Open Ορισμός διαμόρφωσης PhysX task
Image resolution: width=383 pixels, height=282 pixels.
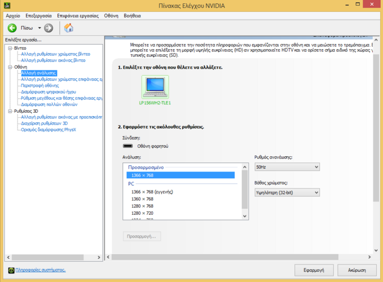[49, 130]
